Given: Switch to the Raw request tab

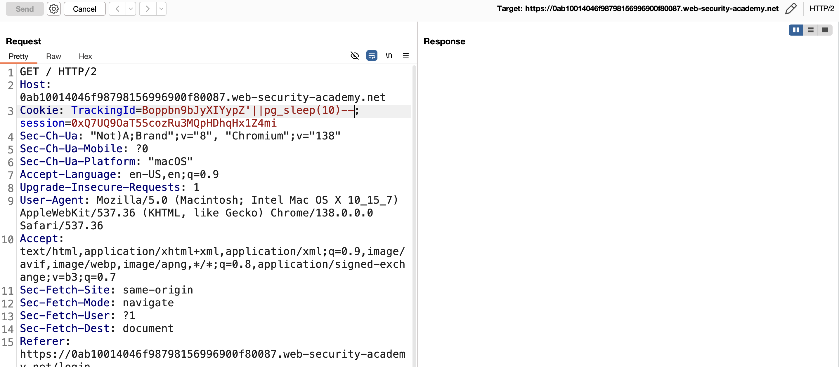Looking at the screenshot, I should [53, 56].
